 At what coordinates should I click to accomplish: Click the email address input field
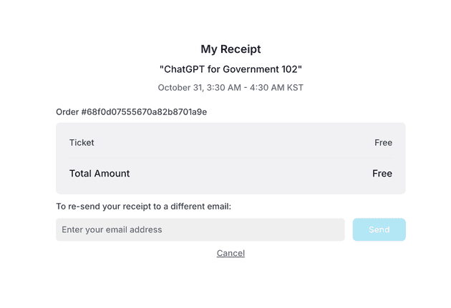[200, 229]
